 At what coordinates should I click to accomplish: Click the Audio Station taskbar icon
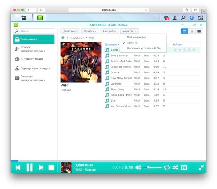click(x=40, y=18)
